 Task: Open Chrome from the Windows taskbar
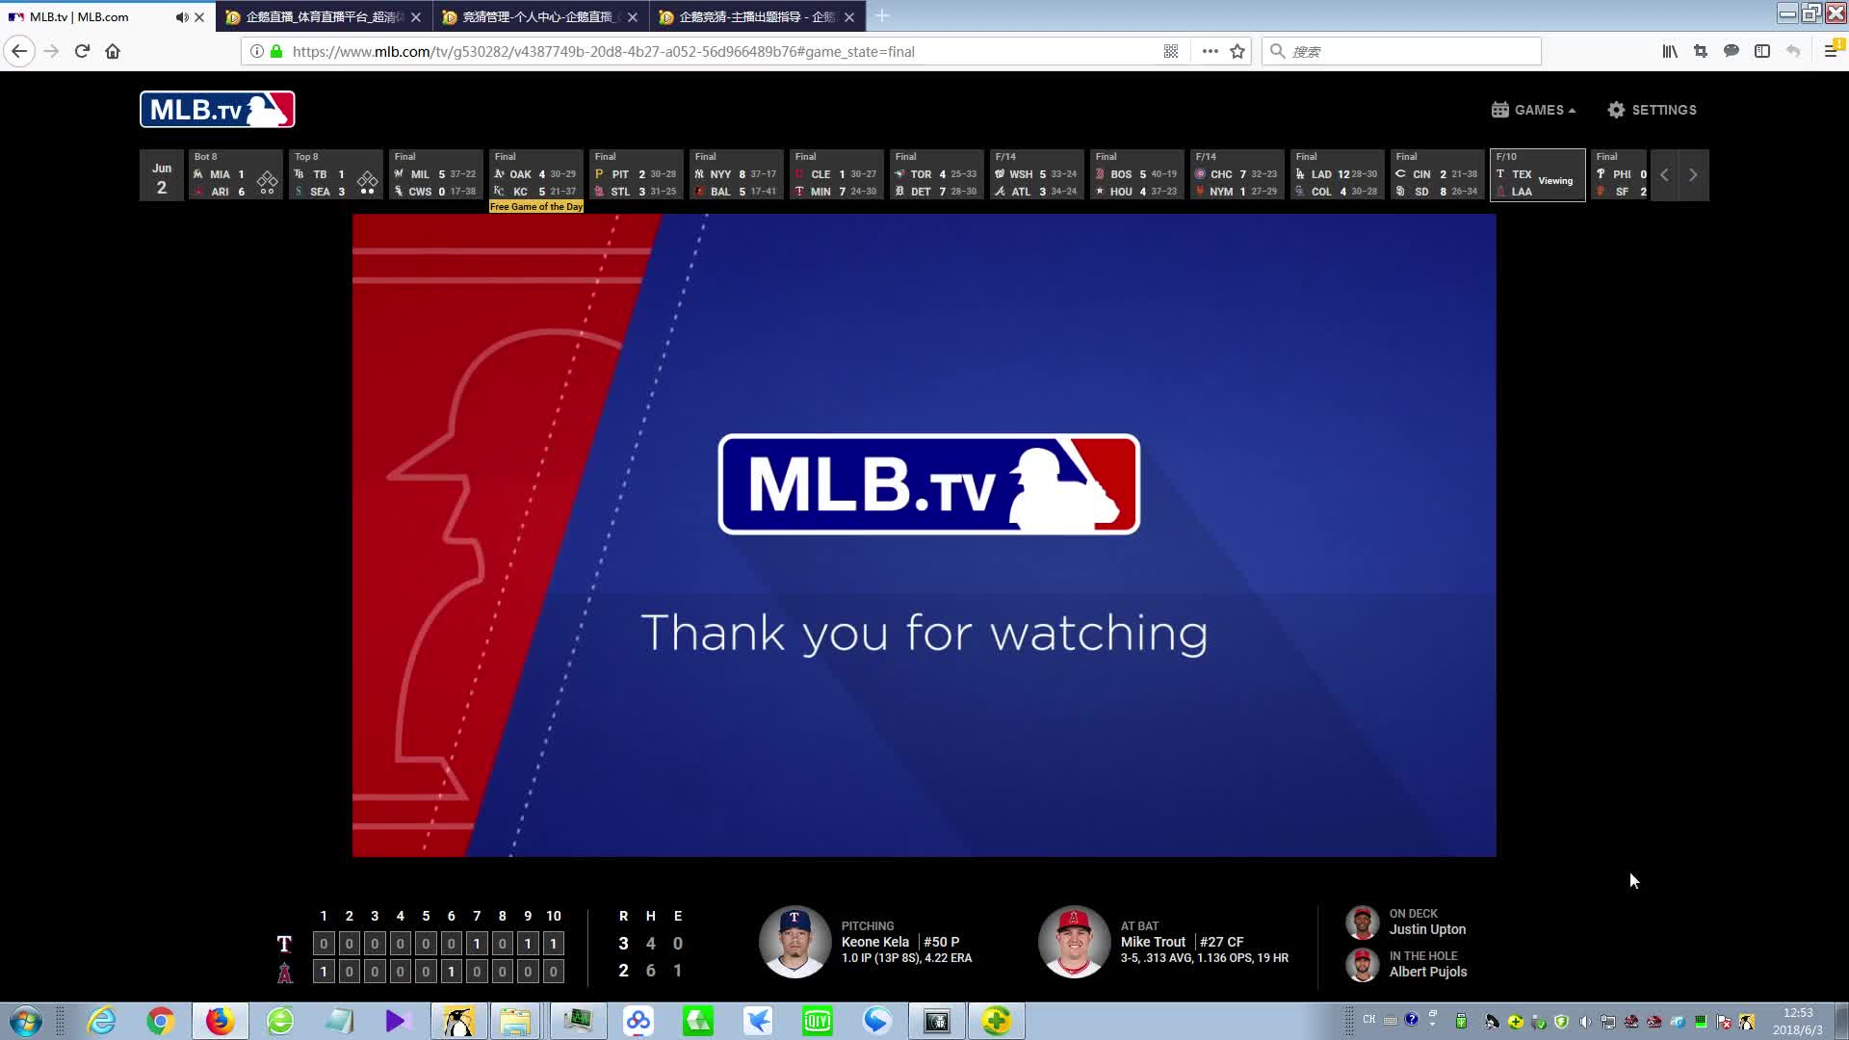tap(160, 1021)
